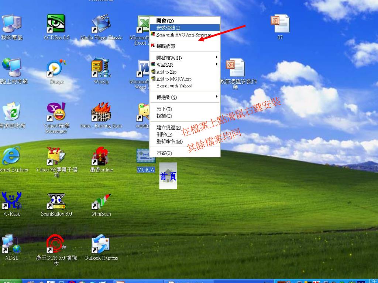This screenshot has height=283, width=378.
Task: Select the MOICA certificate file
Action: pos(145,161)
